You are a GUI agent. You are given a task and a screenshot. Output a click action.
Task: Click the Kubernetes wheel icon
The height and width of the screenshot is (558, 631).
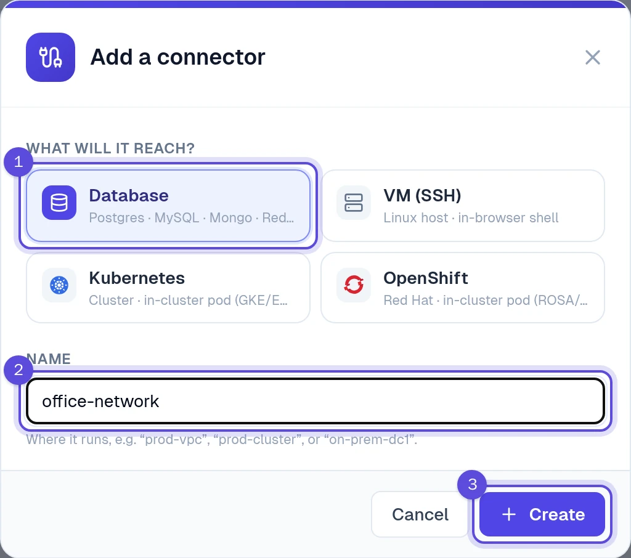(59, 285)
